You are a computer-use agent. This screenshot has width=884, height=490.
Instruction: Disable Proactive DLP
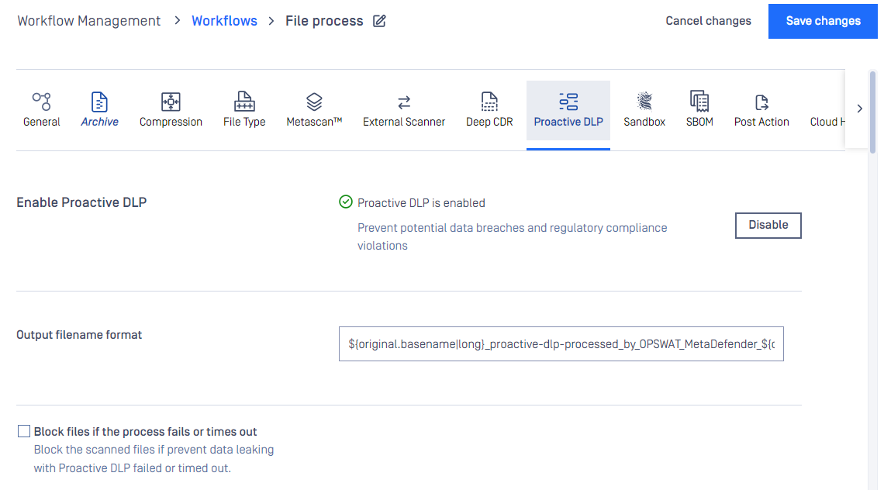[x=768, y=226]
